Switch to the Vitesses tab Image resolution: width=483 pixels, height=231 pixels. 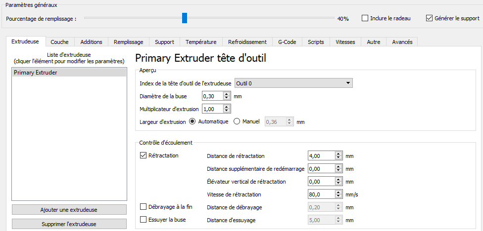pos(345,42)
